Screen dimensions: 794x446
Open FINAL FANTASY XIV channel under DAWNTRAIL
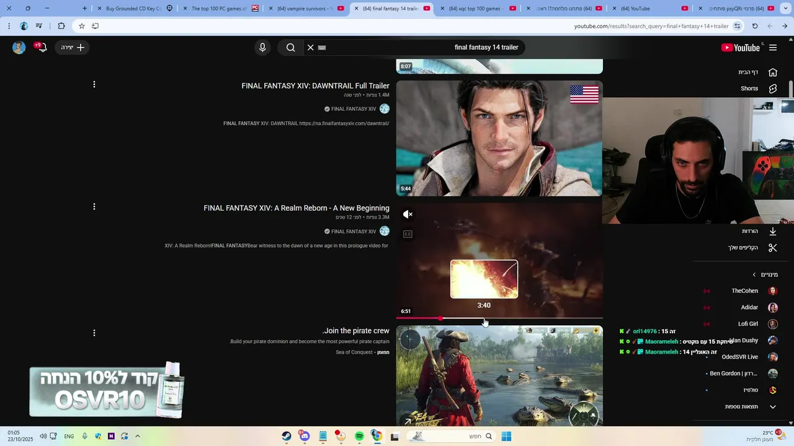353,109
